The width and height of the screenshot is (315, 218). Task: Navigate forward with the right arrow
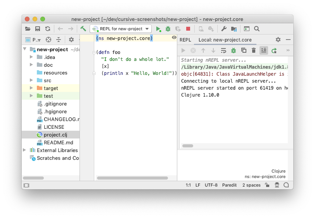tap(71, 29)
